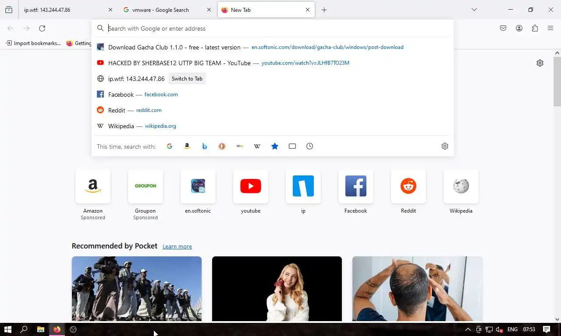This screenshot has width=561, height=336.
Task: Click the Reload page button
Action: tap(42, 28)
